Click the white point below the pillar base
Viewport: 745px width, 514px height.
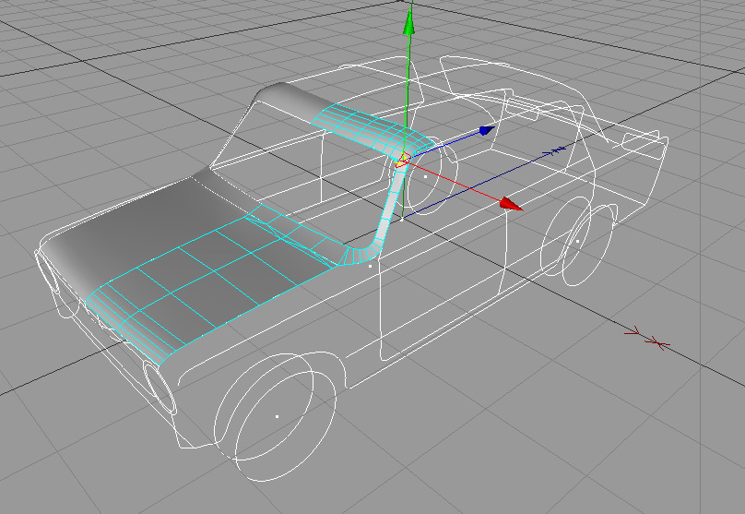[x=370, y=266]
